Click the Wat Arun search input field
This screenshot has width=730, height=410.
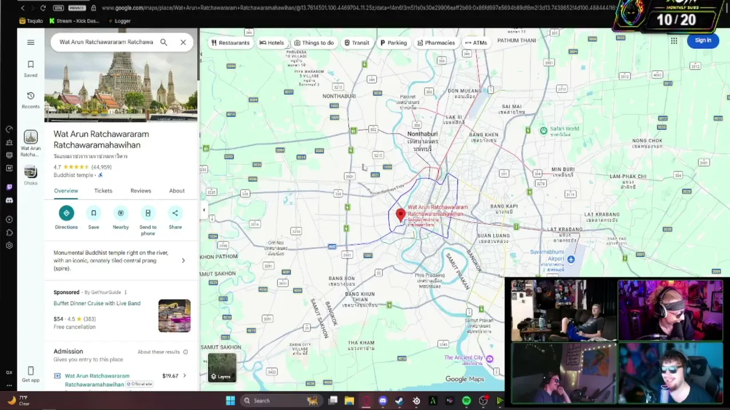click(106, 42)
